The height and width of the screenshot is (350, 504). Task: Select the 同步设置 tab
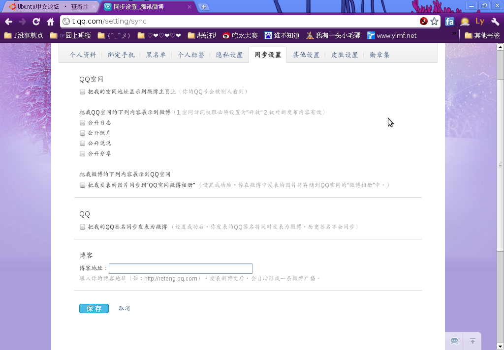coord(268,55)
